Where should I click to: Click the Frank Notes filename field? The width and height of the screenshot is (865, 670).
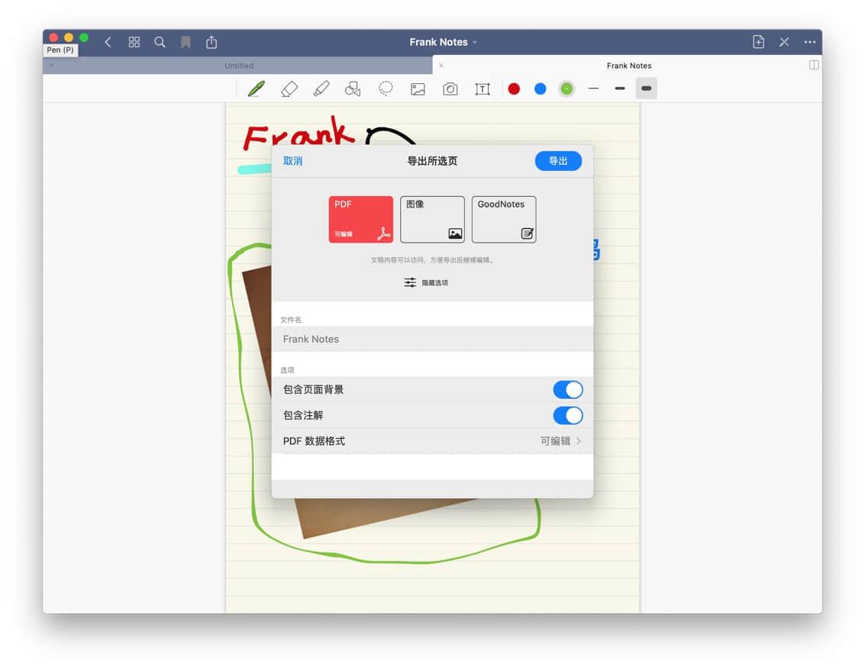click(433, 339)
